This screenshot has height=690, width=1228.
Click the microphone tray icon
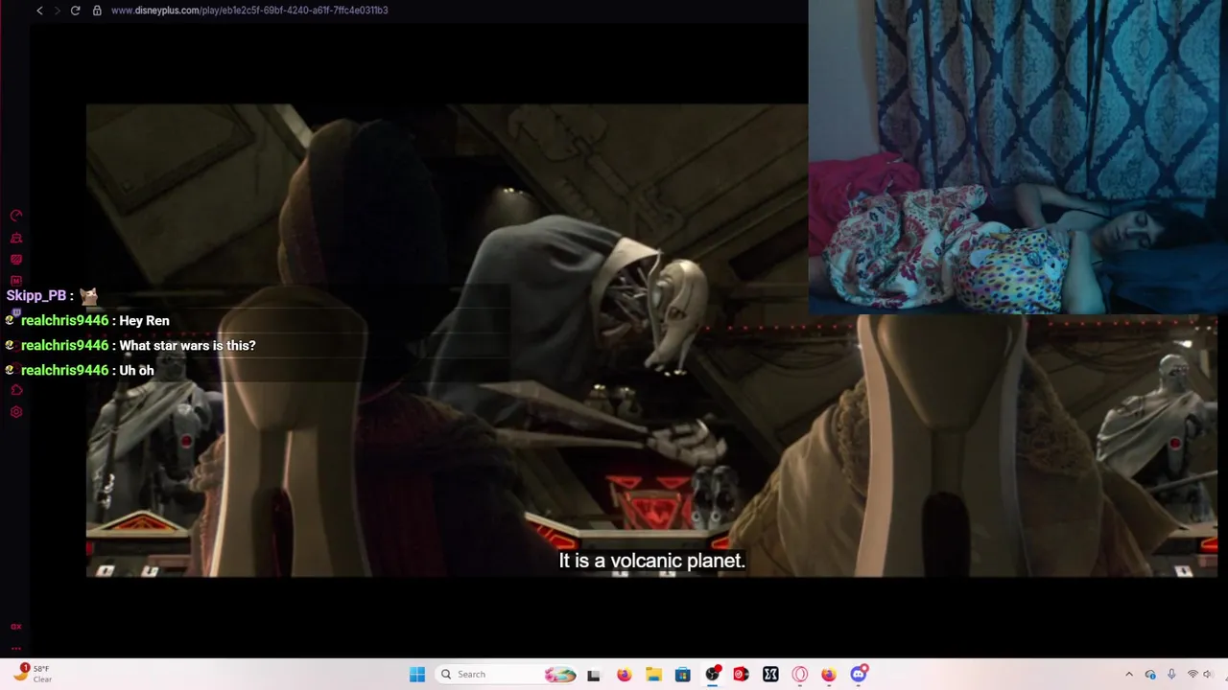[1171, 675]
